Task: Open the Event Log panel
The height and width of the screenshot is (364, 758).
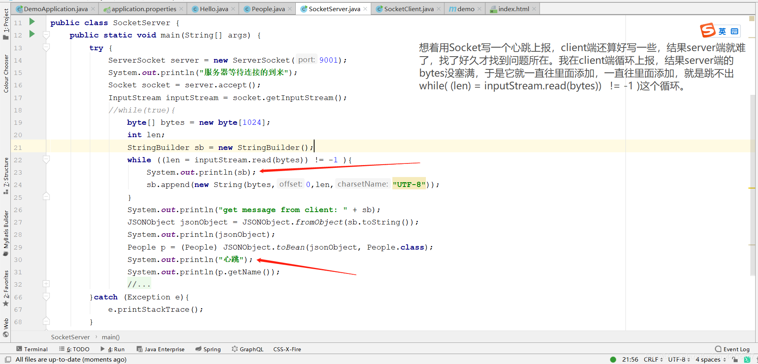Action: point(732,349)
